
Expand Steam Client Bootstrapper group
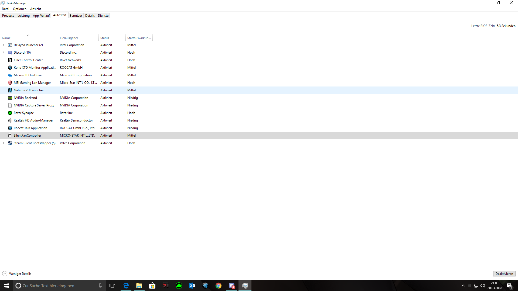4,143
